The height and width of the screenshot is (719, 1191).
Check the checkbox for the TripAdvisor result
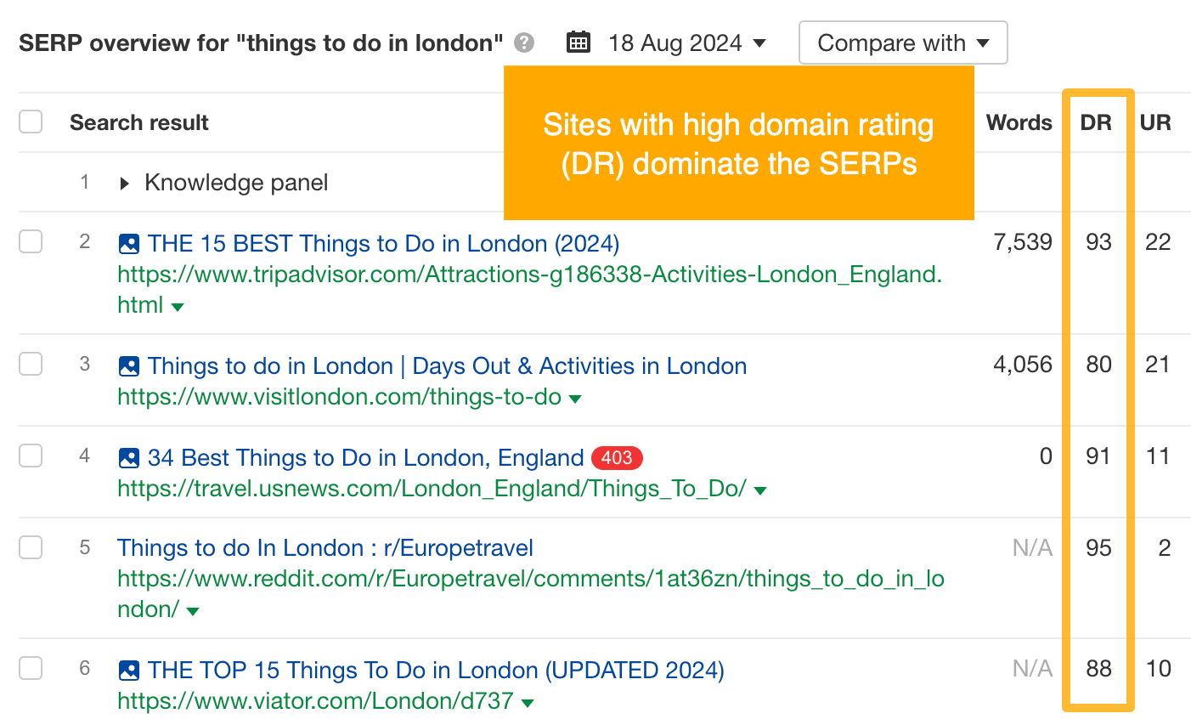click(x=31, y=241)
